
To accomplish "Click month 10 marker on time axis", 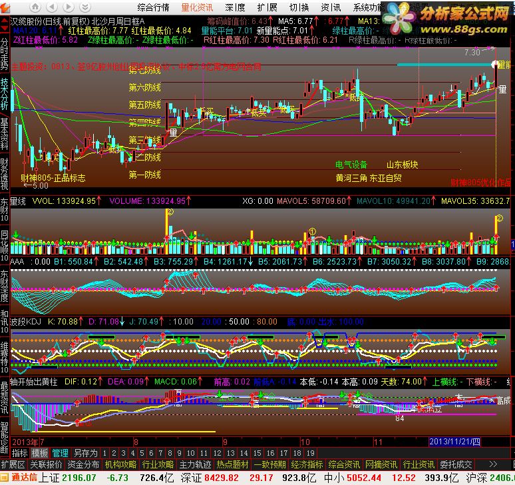I will tap(305, 442).
